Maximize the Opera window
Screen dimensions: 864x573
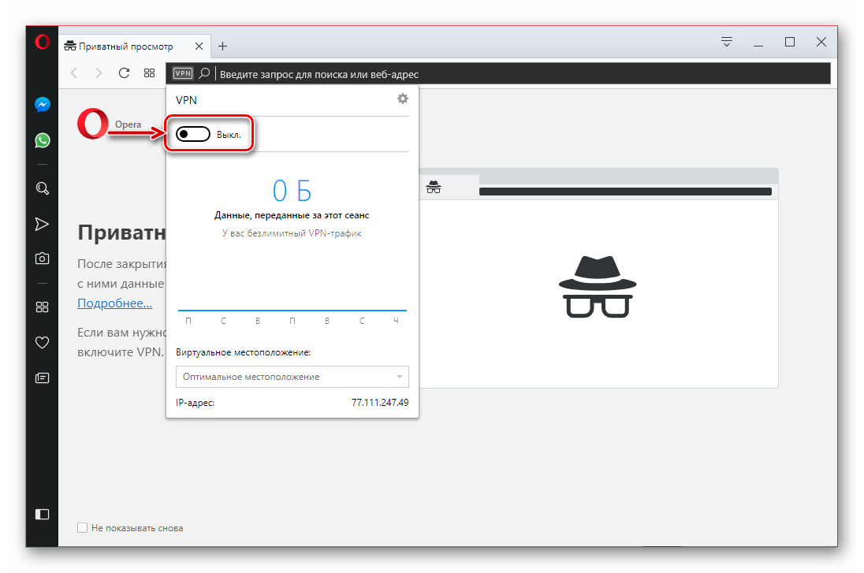pyautogui.click(x=790, y=42)
